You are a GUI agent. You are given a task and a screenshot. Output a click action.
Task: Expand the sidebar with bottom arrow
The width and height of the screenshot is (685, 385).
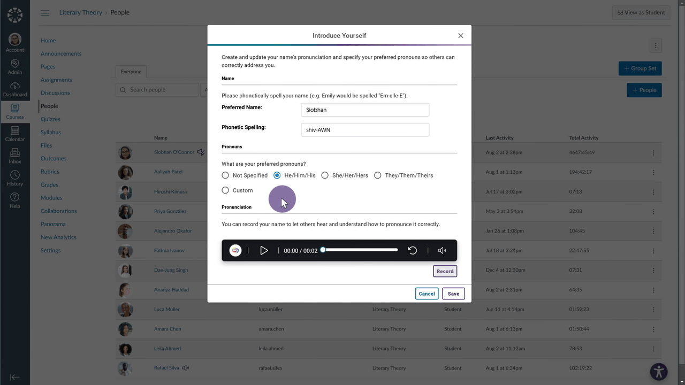click(15, 377)
